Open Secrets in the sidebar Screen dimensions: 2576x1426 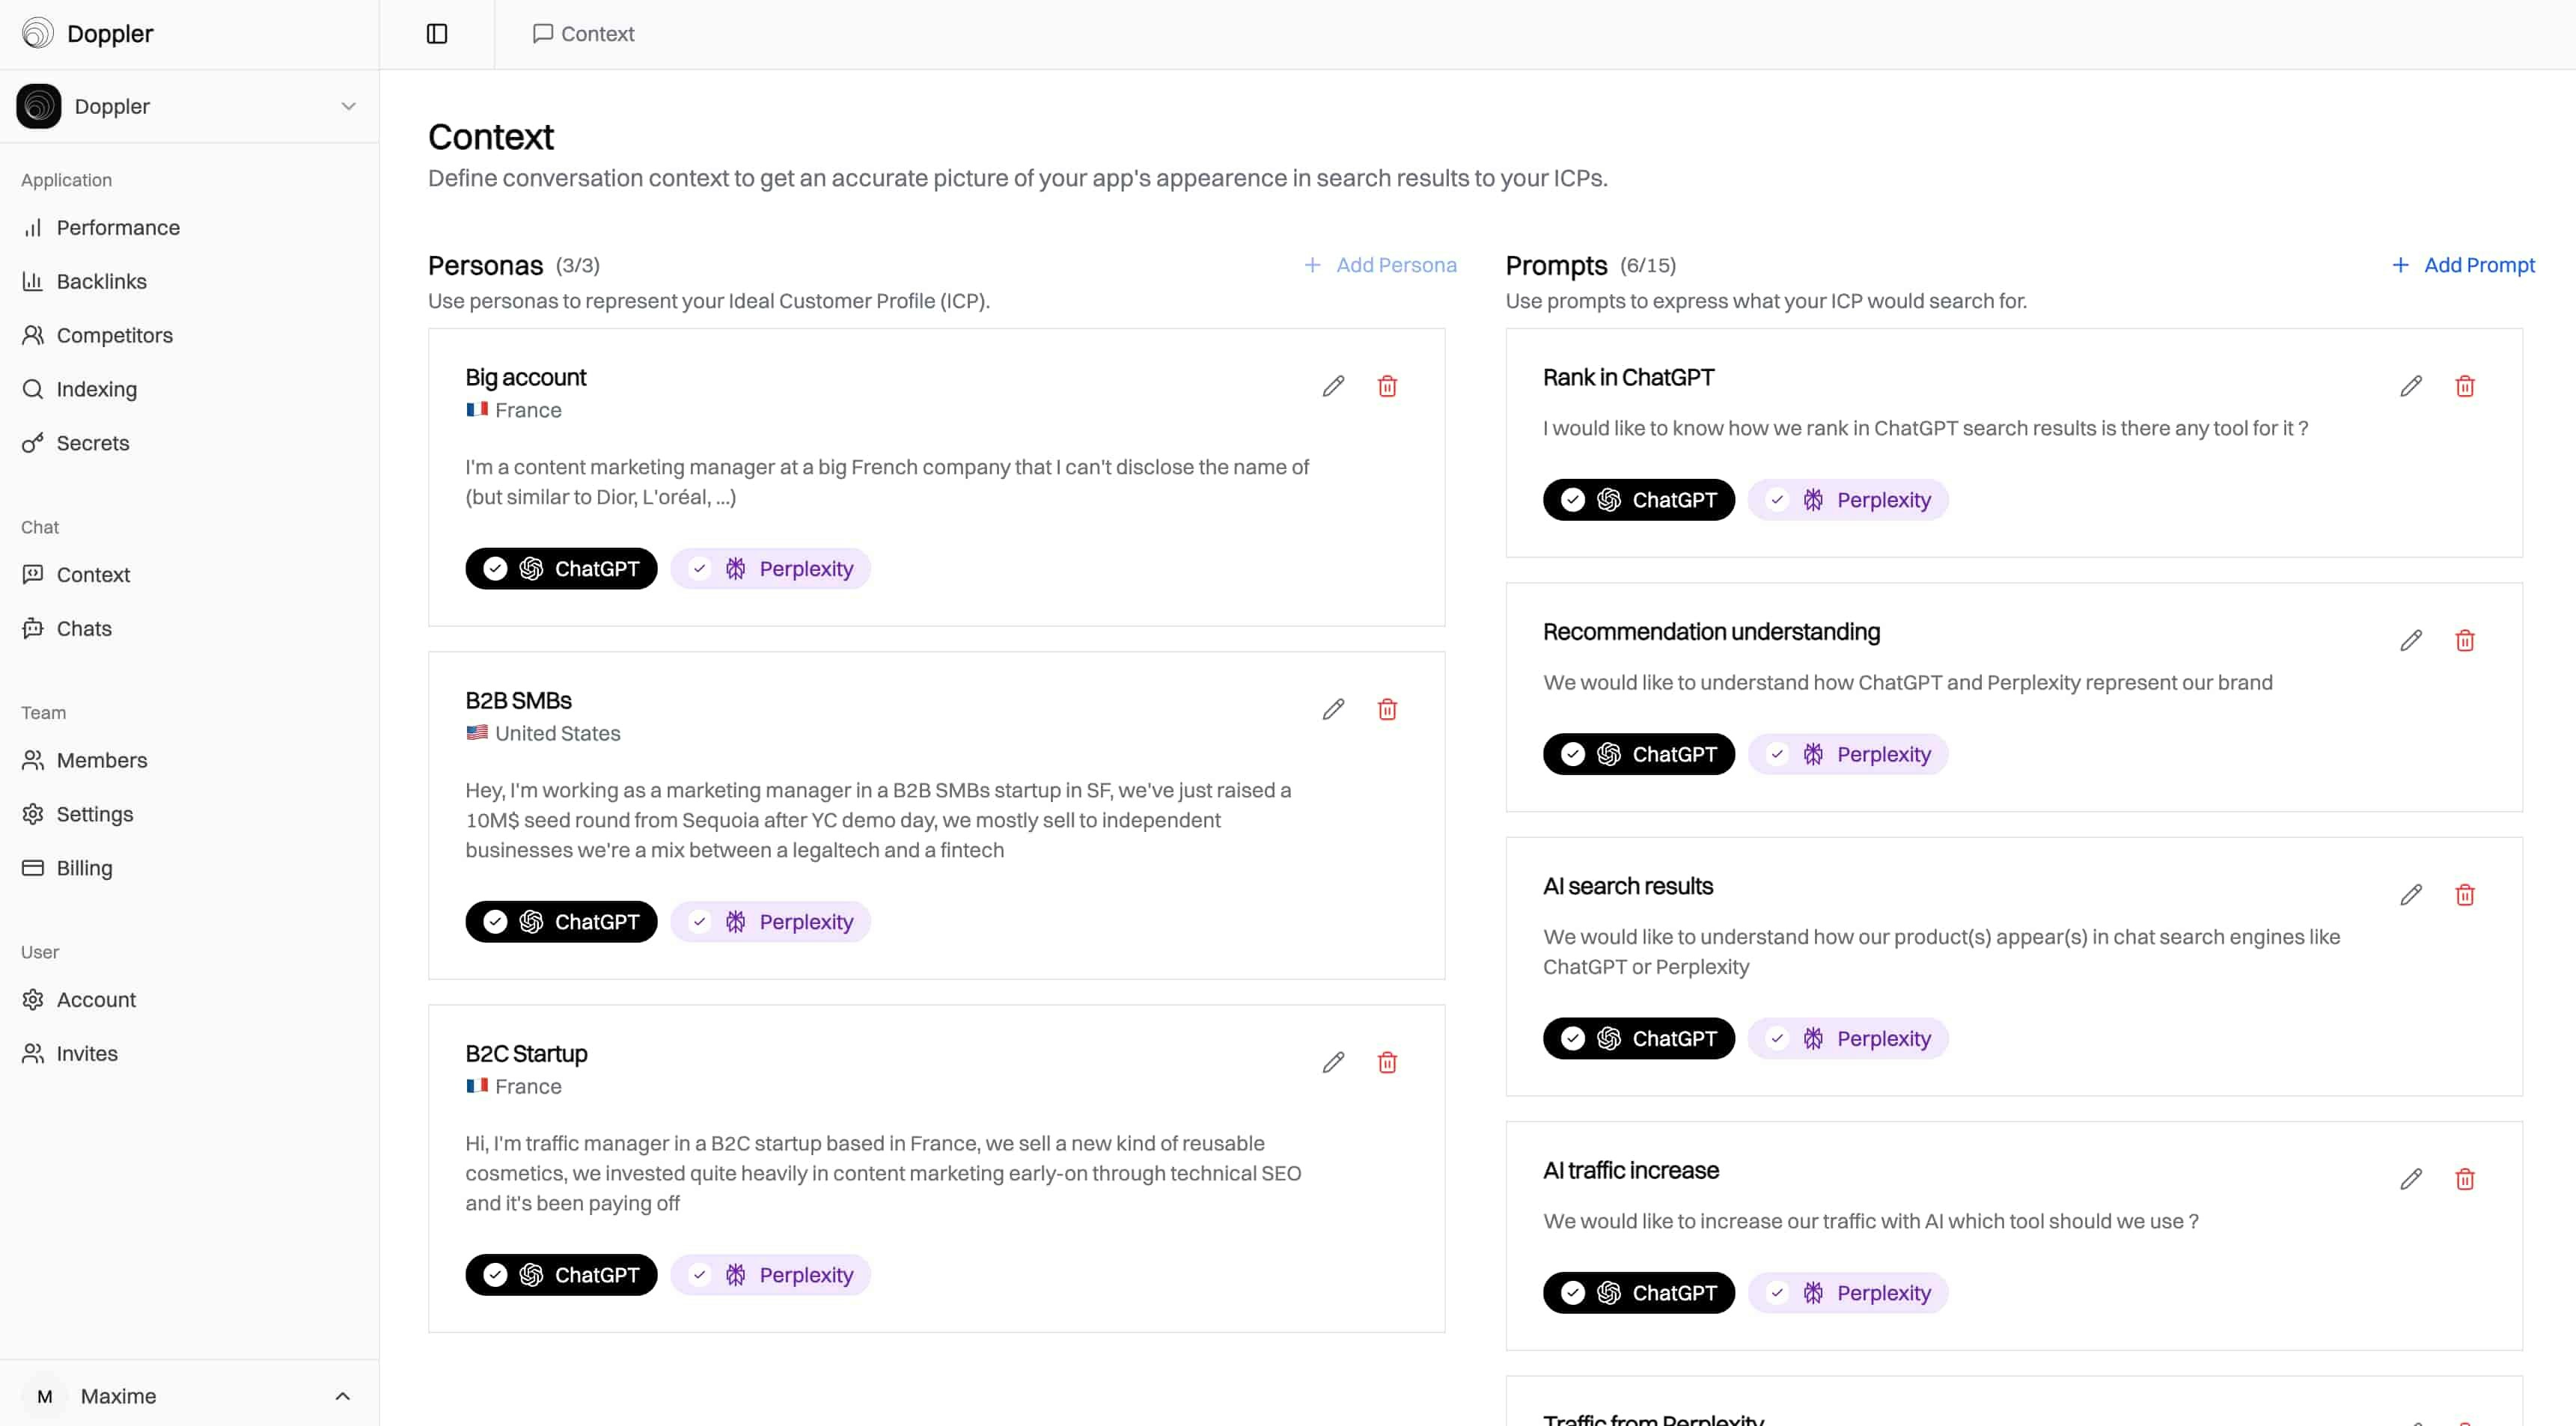coord(92,443)
